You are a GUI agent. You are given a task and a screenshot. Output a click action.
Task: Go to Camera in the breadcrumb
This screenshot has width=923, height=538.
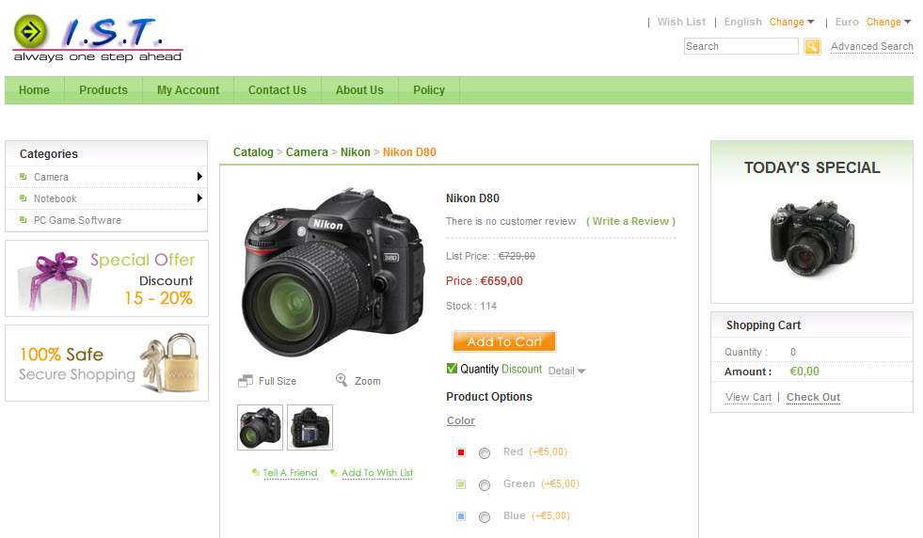307,151
